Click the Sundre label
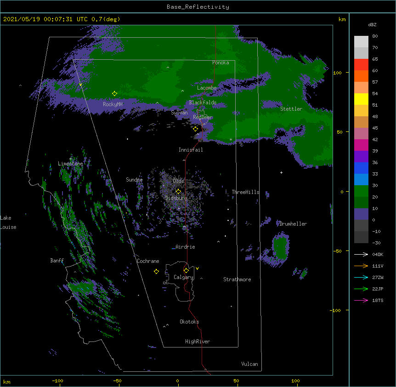The height and width of the screenshot is (387, 396). (x=134, y=180)
